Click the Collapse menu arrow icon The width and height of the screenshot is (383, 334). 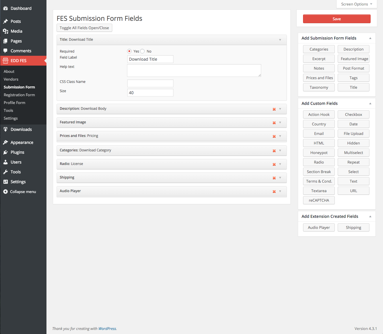(5, 192)
